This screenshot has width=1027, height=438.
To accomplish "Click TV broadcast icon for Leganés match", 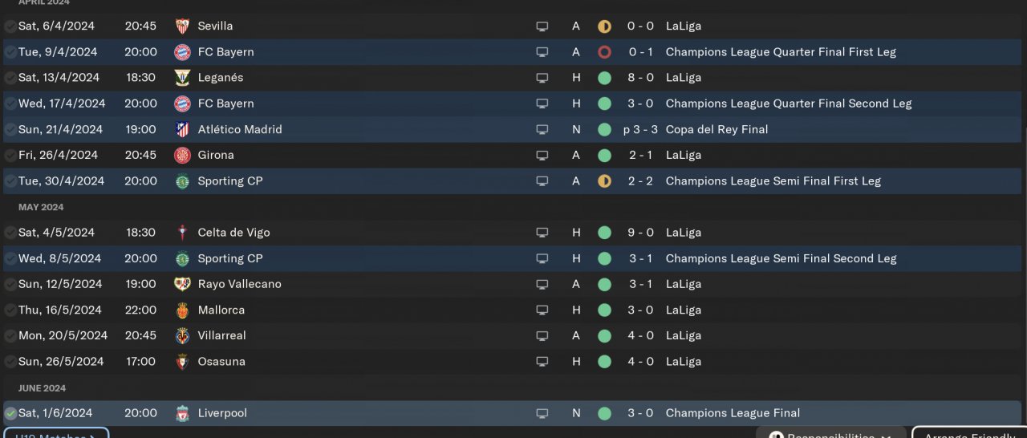I will click(x=542, y=78).
